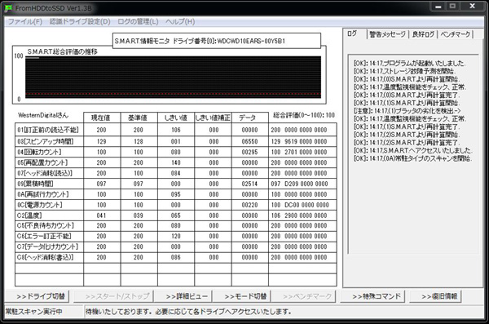
Task: Close the FromHDDtoSSD window
Action: coord(472,7)
